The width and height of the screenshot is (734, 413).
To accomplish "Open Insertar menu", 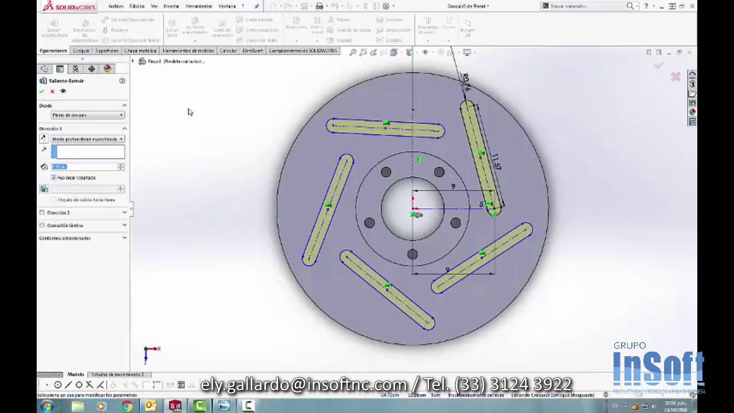I will pos(171,6).
